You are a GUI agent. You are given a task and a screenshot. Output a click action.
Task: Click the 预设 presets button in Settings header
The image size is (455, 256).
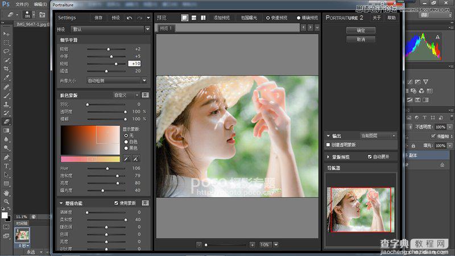point(116,18)
